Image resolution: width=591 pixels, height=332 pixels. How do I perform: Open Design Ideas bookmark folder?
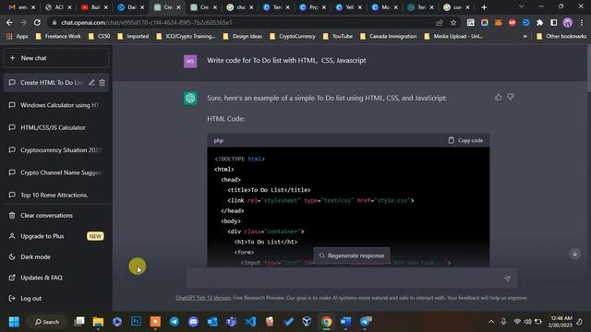243,36
